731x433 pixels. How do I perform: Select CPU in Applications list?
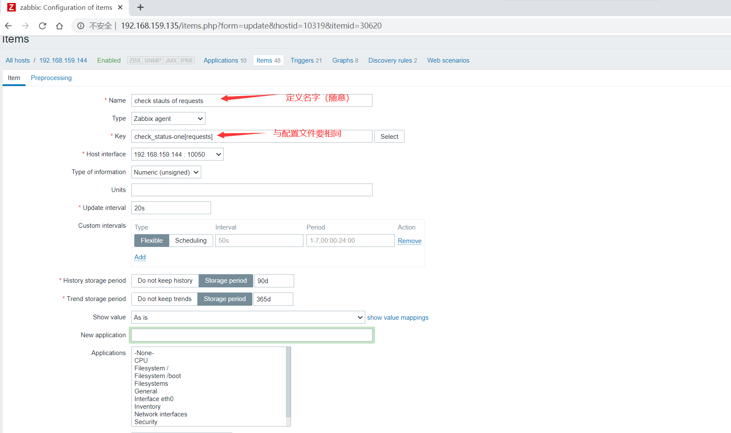click(209, 361)
